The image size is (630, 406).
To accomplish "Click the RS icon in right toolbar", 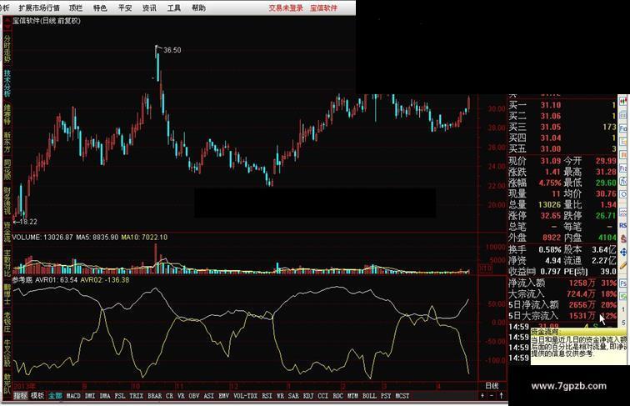I will [623, 225].
